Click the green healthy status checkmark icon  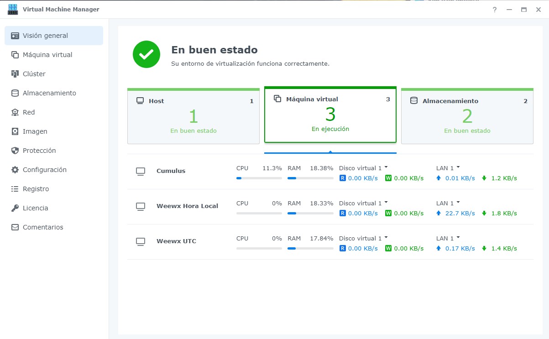click(146, 54)
